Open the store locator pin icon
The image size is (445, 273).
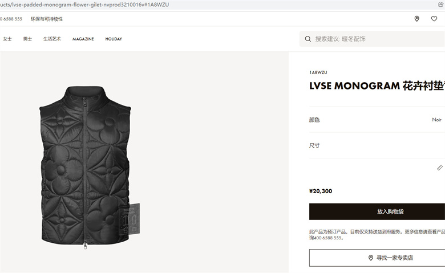(x=416, y=19)
